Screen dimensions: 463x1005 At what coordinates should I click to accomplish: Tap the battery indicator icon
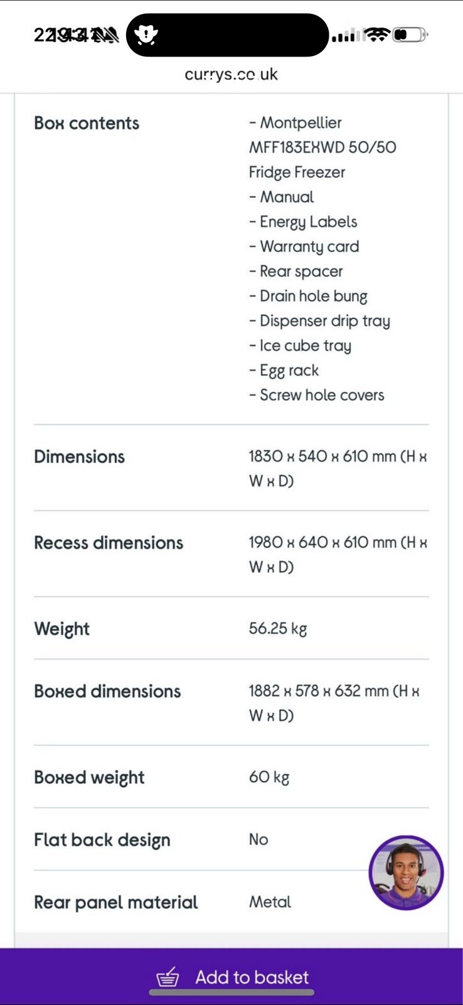(x=410, y=35)
